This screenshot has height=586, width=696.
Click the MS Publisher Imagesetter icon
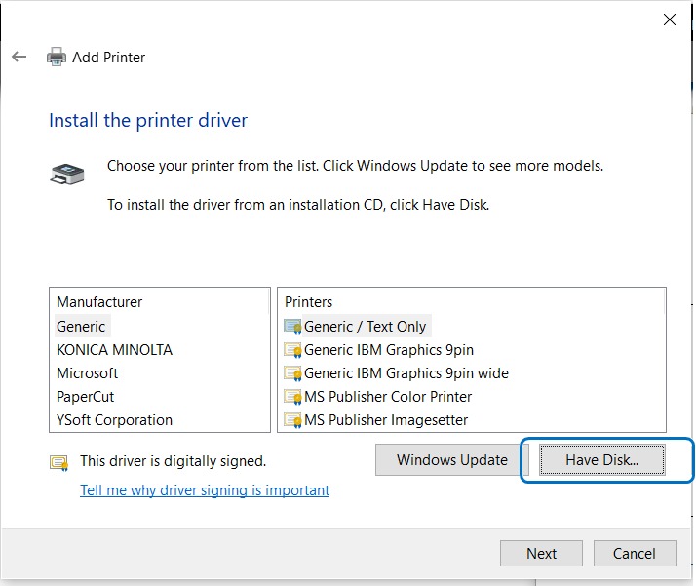click(292, 420)
